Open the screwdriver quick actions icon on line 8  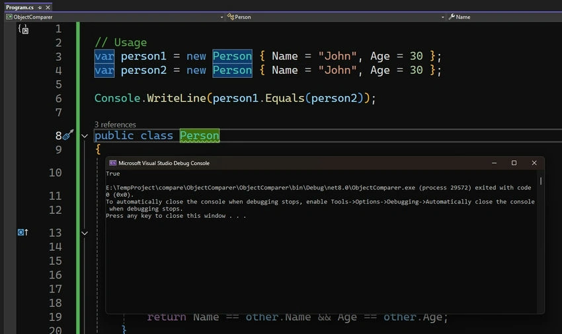pyautogui.click(x=67, y=135)
